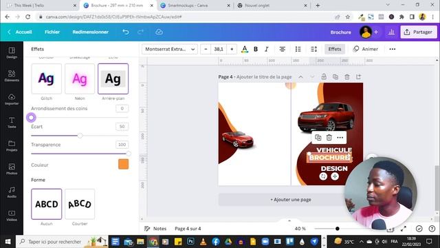The image size is (440, 248).
Task: Click the undo arrow icon
Action: [x=125, y=32]
